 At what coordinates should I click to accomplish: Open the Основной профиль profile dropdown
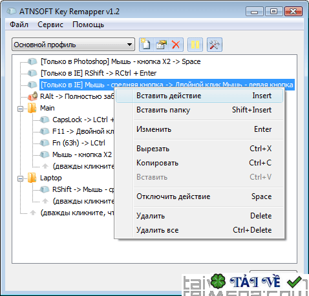click(73, 45)
